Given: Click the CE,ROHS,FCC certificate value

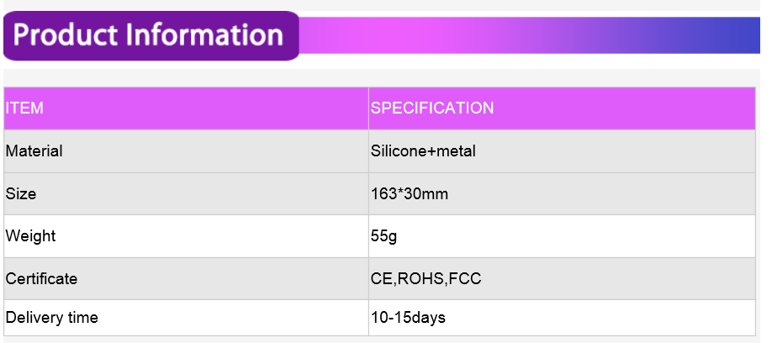Looking at the screenshot, I should pyautogui.click(x=426, y=278).
